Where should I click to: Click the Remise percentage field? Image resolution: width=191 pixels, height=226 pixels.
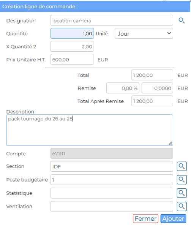click(123, 88)
